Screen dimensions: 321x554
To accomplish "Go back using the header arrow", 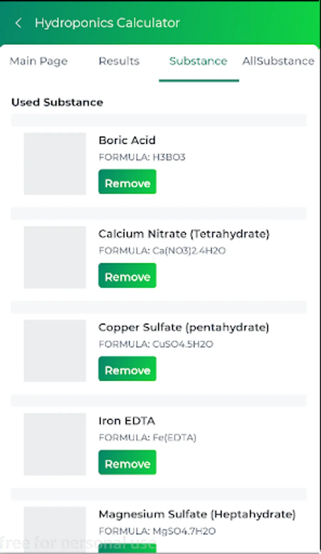I will point(19,23).
